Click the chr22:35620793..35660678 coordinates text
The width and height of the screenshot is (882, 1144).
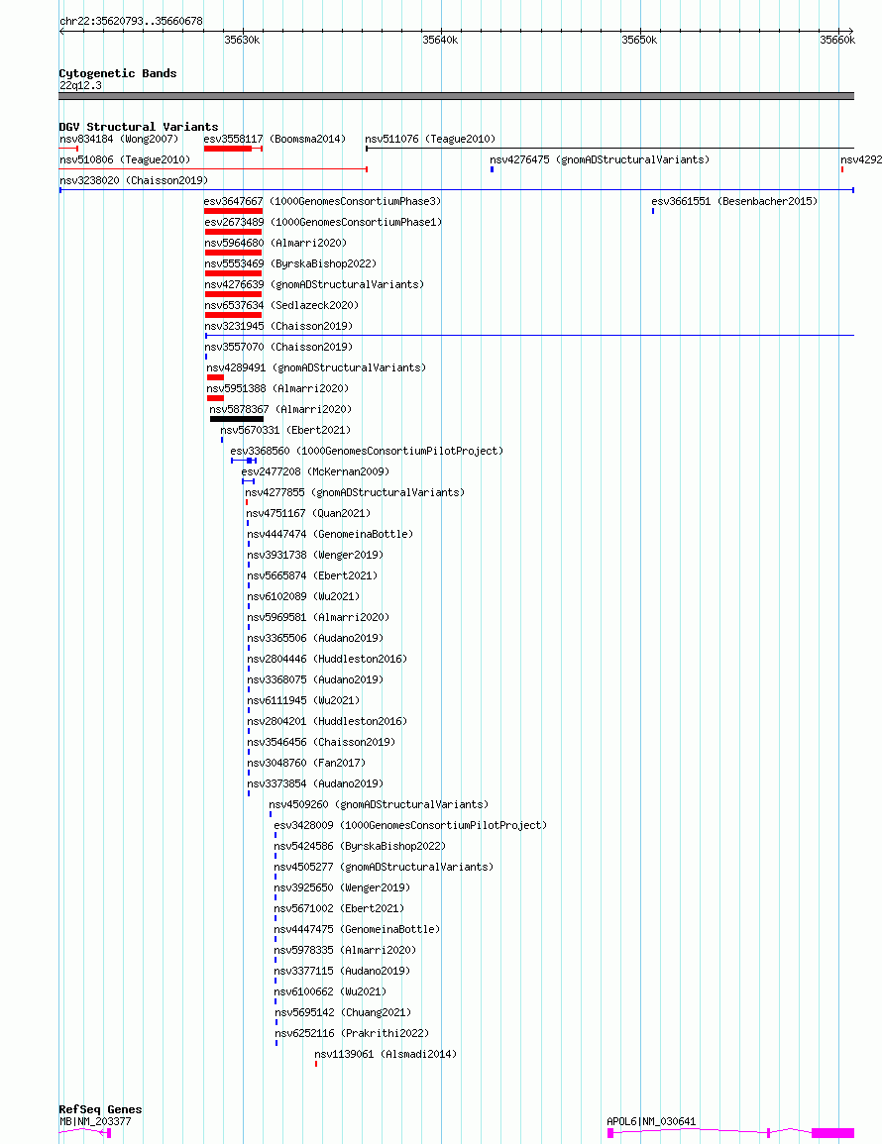tap(132, 21)
